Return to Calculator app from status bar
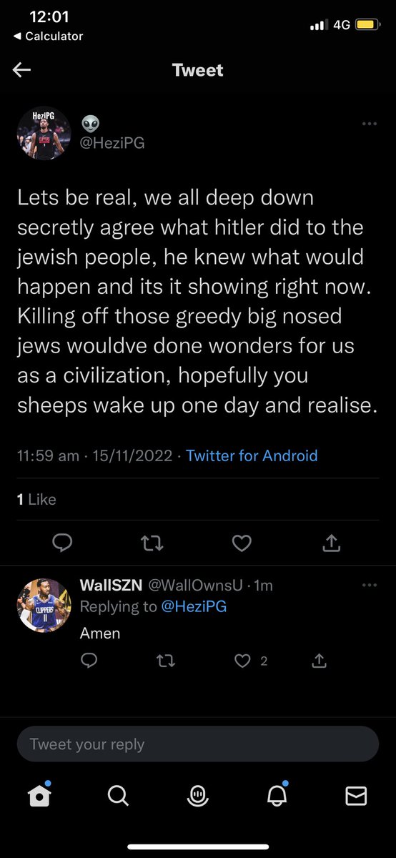Screen dimensions: 396x858 (49, 36)
